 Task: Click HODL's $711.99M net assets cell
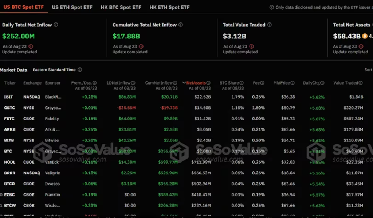201,162
